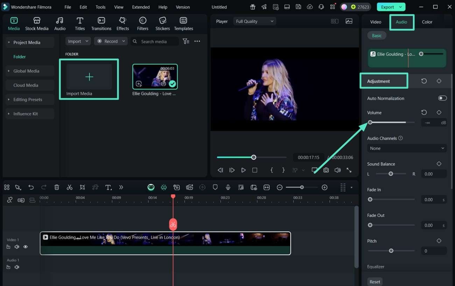
Task: Click the Import Media tile
Action: point(89,79)
